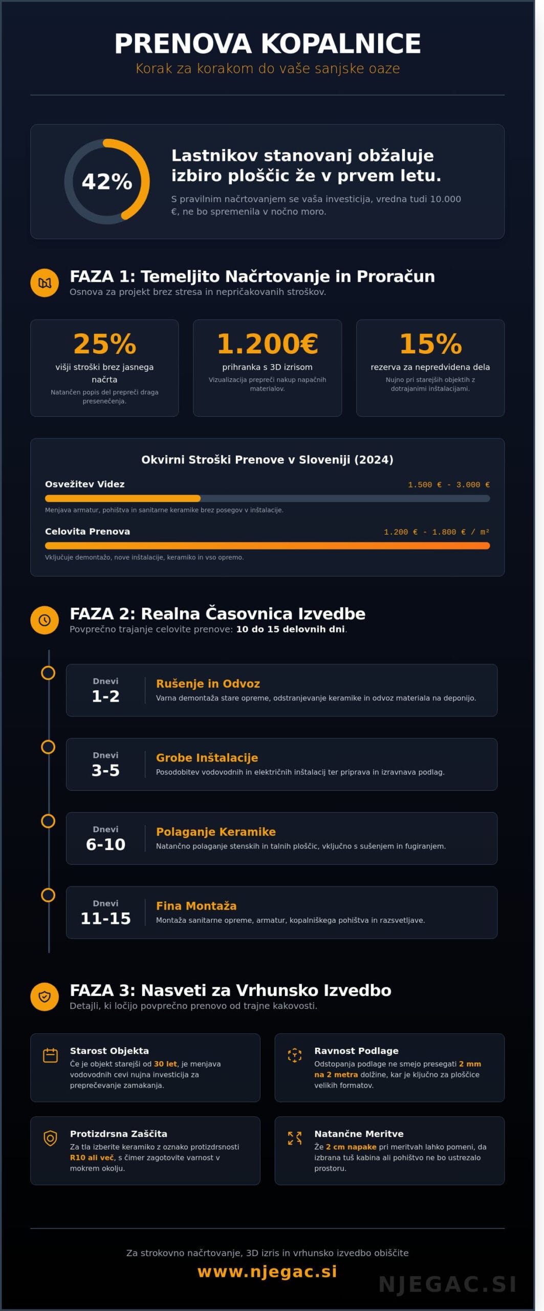Click the clock icon beside FAZA 2
The height and width of the screenshot is (1311, 544).
45,620
